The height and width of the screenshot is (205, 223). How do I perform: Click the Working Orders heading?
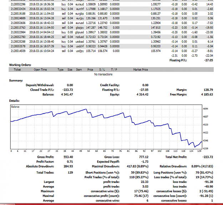tap(20, 65)
